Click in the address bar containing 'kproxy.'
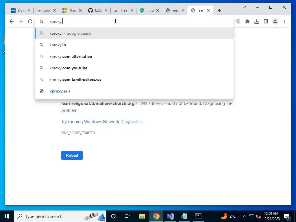296x222 pixels. click(x=134, y=21)
